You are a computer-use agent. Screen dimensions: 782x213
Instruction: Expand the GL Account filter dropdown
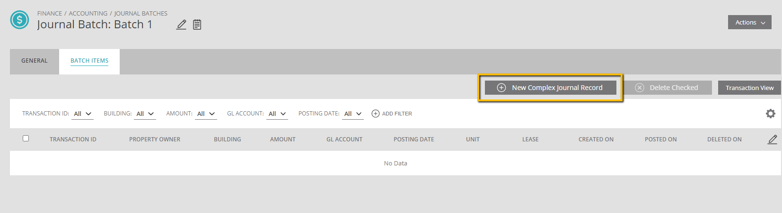[x=277, y=114]
